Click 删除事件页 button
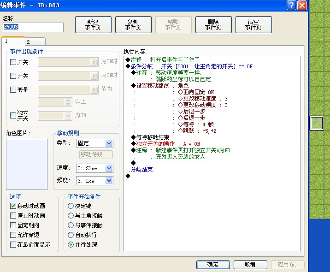Viewport: 330px width, 272px height. (x=213, y=24)
